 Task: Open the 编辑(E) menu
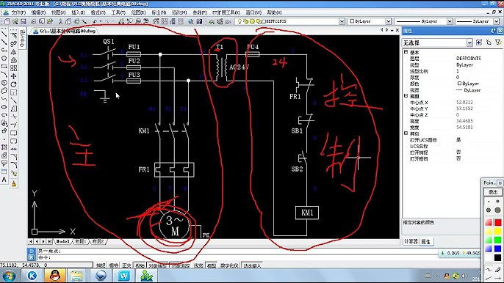(38, 12)
